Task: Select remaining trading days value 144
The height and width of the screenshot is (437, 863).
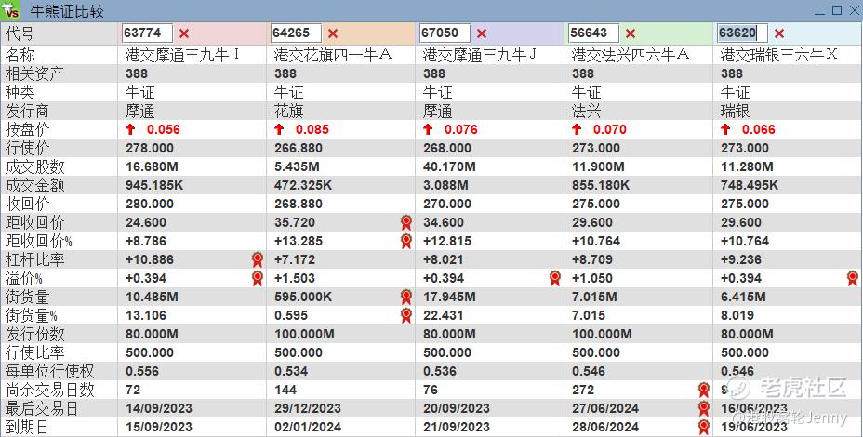Action: point(285,390)
